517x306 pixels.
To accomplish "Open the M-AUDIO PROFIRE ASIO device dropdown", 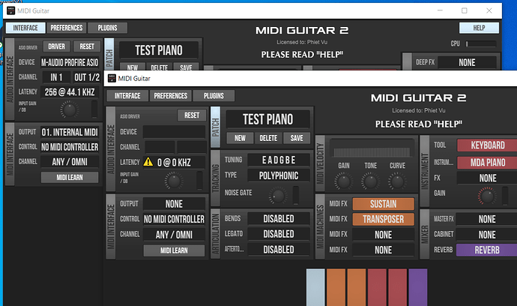I will point(70,62).
